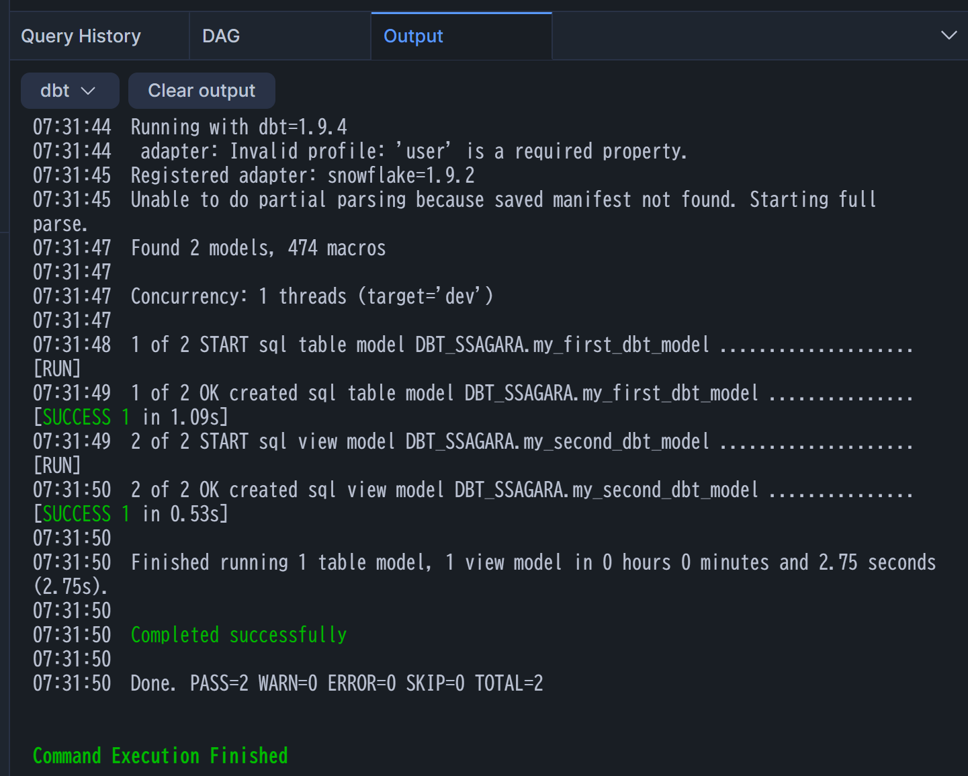Click the 'Running with dbt=1.9.4' log line

(x=238, y=127)
